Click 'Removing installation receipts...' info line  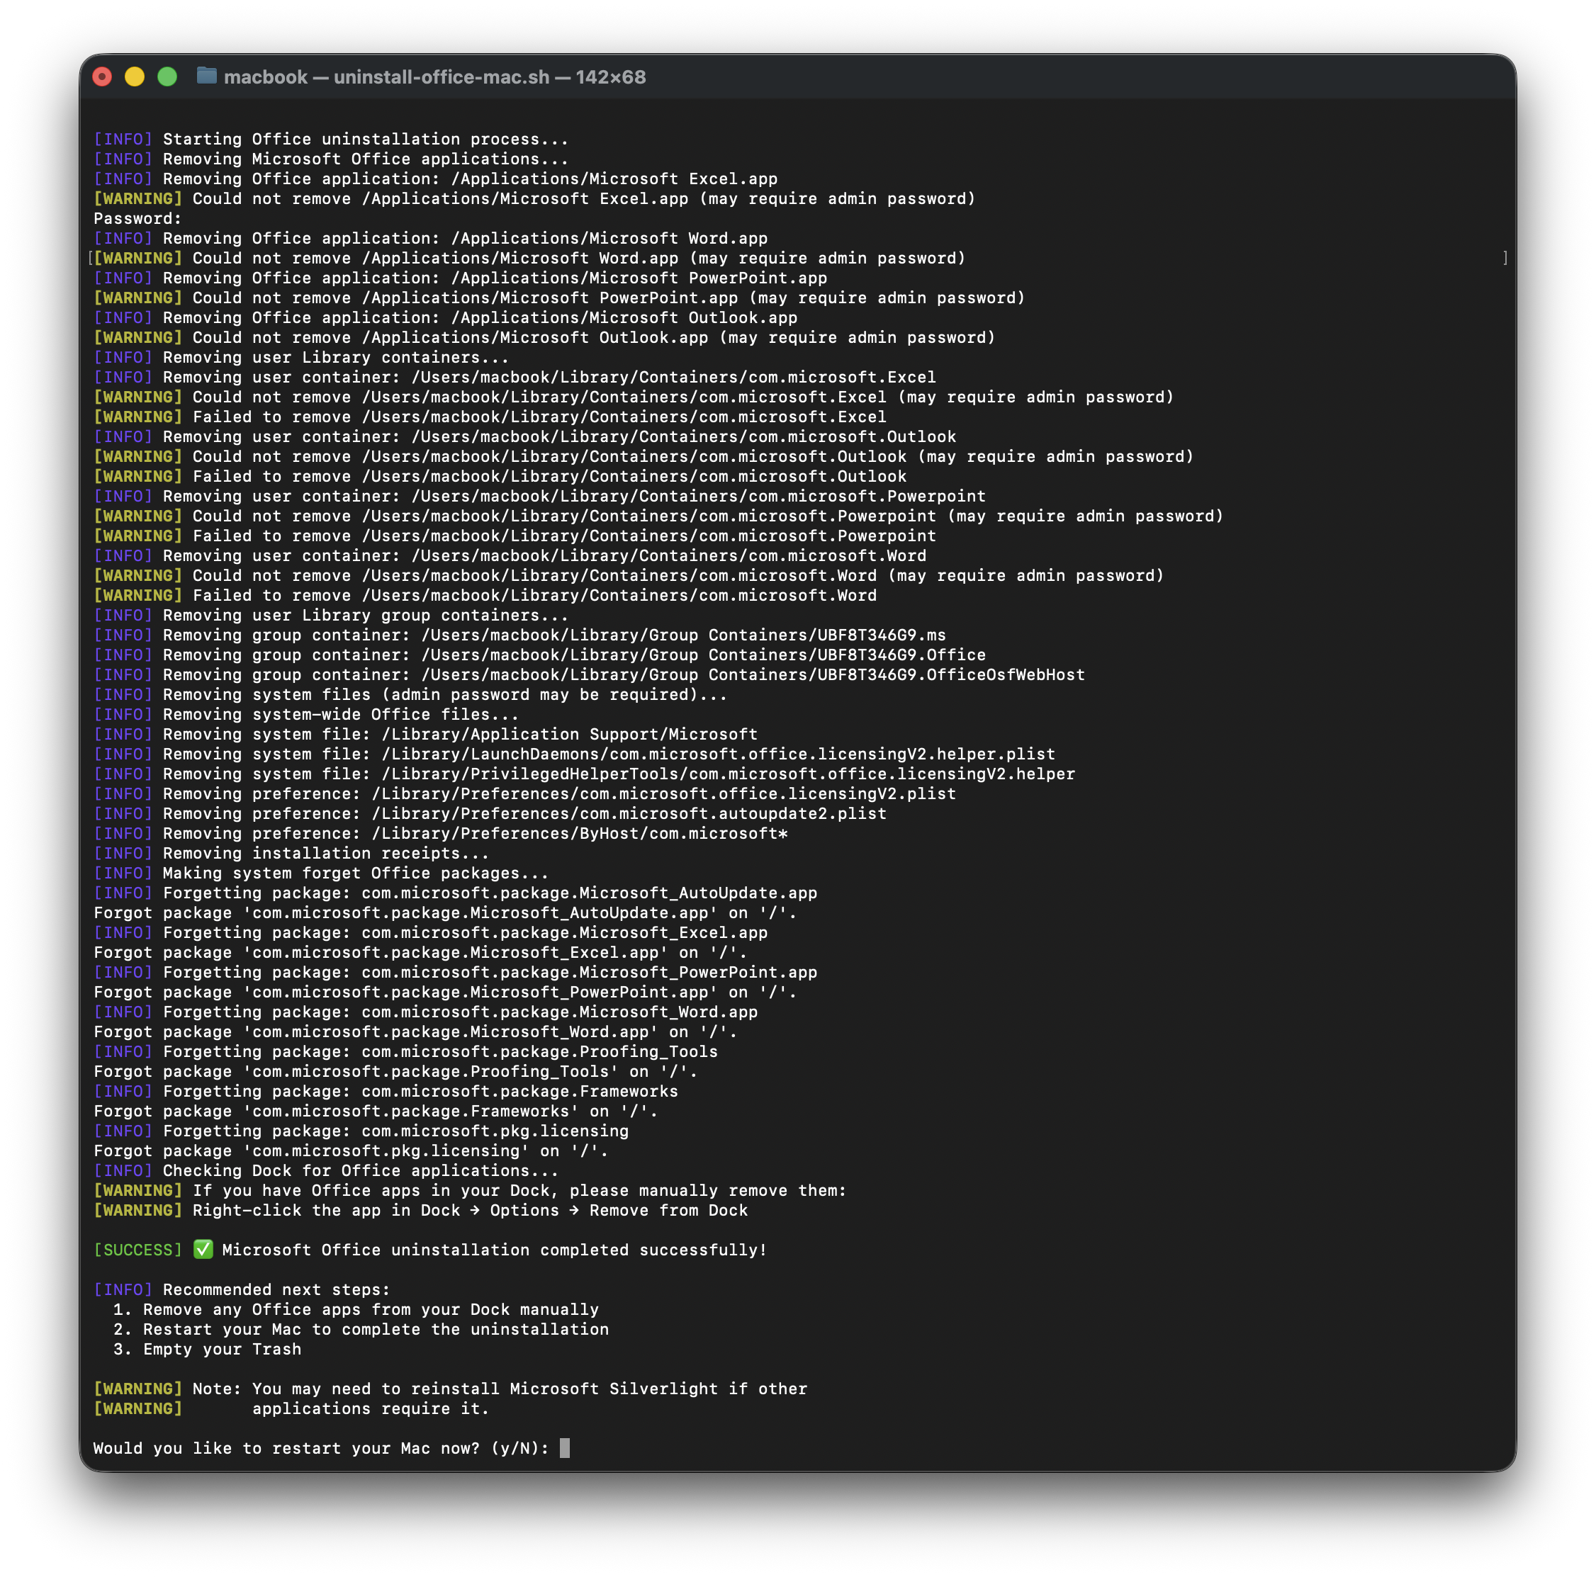(x=325, y=853)
